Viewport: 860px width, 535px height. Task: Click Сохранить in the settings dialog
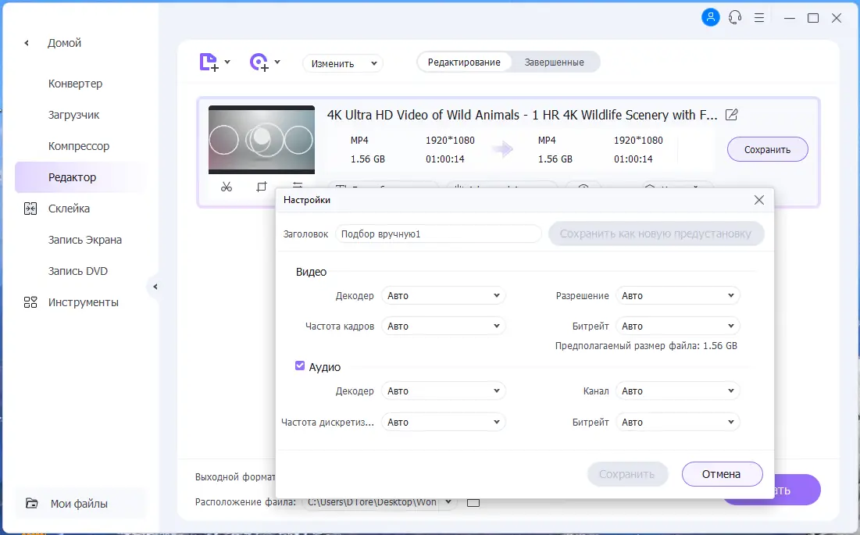point(627,474)
